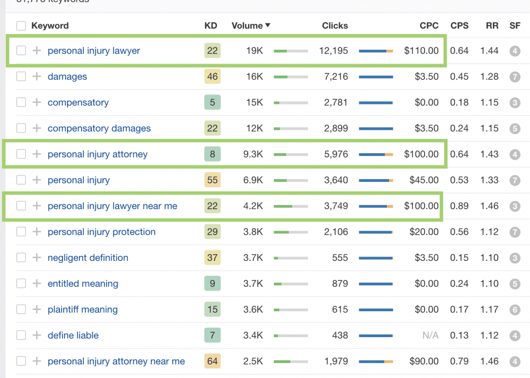Click plus icon beside 'negligent definition'
Image resolution: width=530 pixels, height=378 pixels.
point(37,258)
